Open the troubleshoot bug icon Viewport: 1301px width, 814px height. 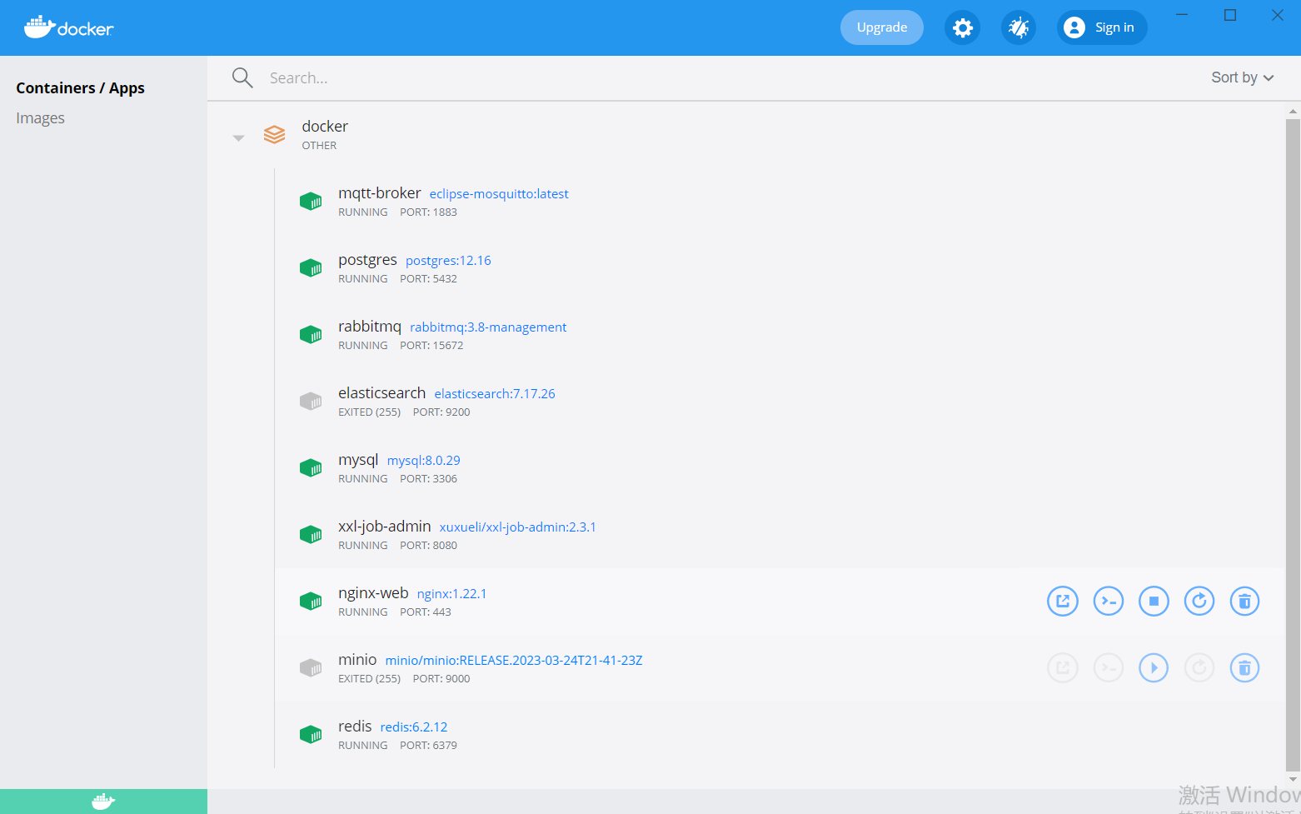point(1018,27)
